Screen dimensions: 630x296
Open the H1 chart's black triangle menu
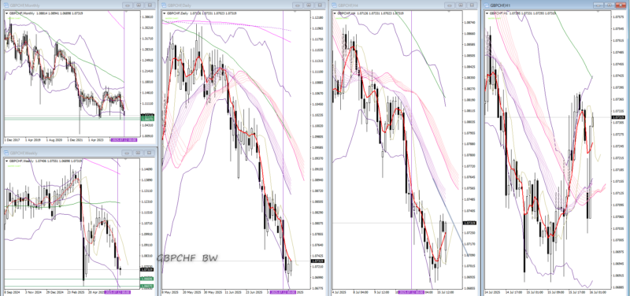tap(487, 13)
